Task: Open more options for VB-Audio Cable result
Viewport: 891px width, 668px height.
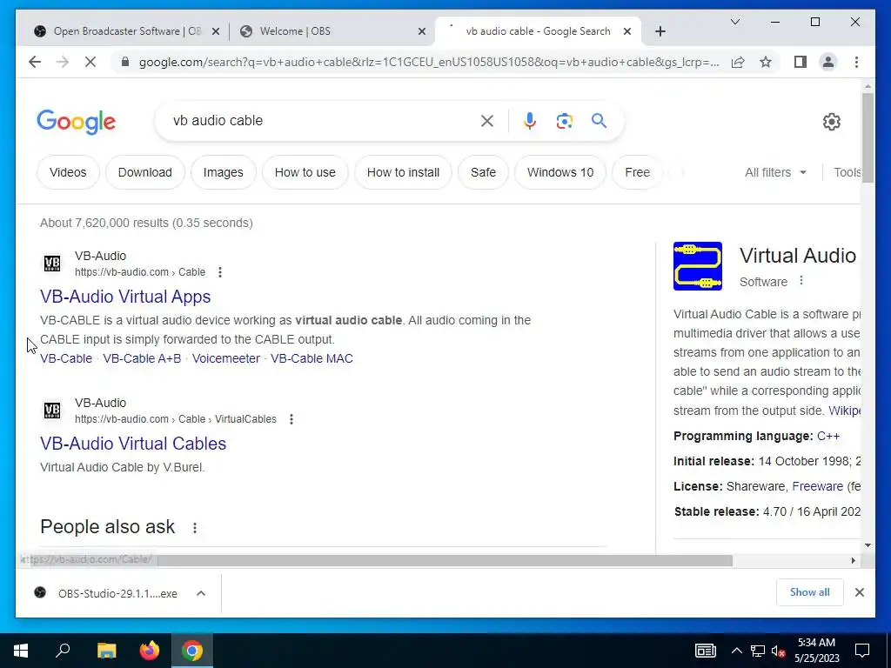Action: click(220, 272)
